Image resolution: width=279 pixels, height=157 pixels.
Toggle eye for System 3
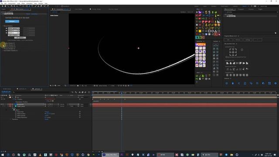(x=7, y=33)
